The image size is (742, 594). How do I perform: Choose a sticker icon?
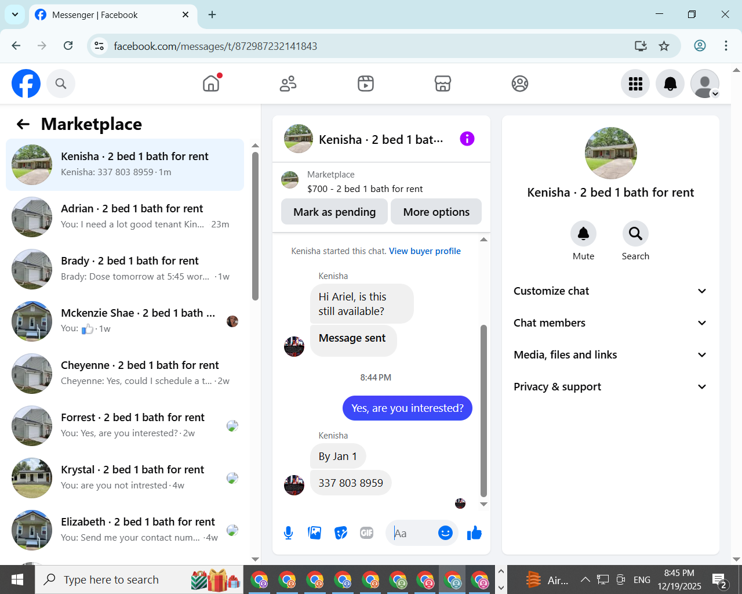(341, 533)
